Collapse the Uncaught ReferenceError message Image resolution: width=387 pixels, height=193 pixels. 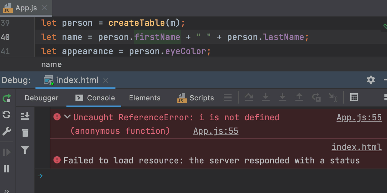pos(67,117)
